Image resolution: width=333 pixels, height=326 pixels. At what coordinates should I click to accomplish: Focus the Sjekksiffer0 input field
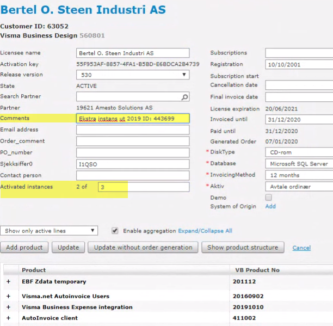tap(133, 164)
